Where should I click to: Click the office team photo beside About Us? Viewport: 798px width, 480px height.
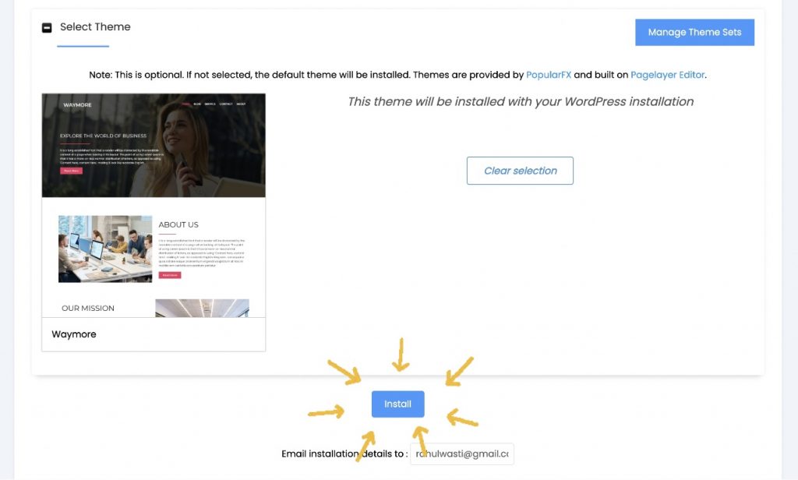[x=105, y=249]
